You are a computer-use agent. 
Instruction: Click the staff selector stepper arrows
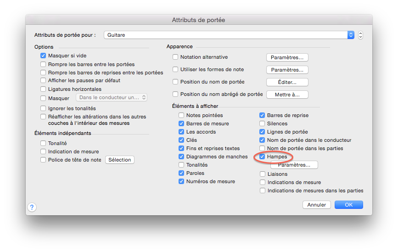[x=360, y=35]
